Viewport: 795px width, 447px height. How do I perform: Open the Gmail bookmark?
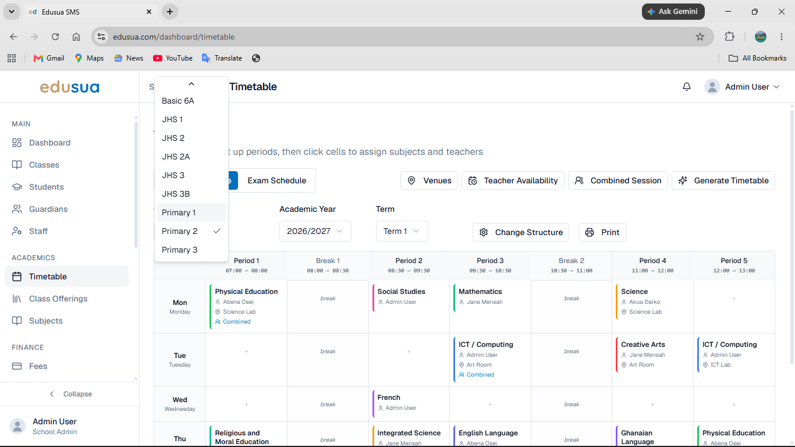49,58
